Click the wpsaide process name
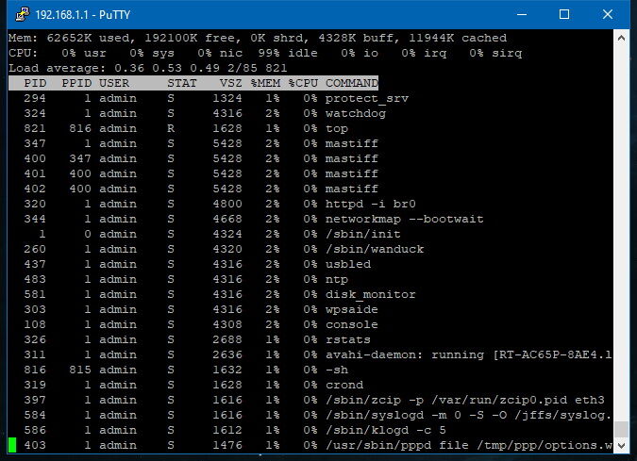Screen dimensions: 637x461 click(352, 309)
